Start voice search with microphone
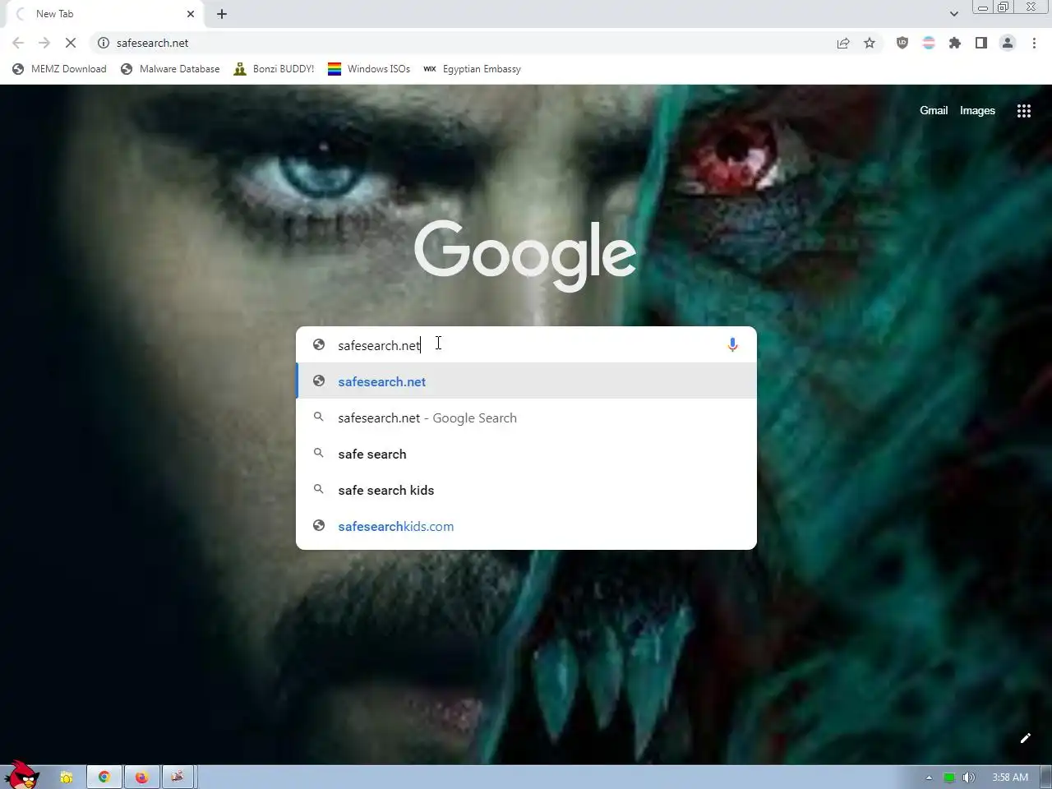This screenshot has height=789, width=1052. coord(732,345)
